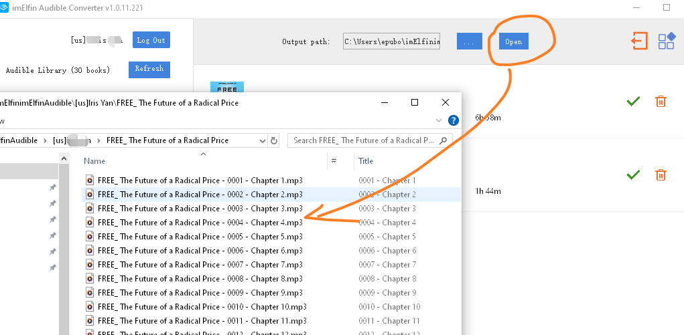Delete the 1h 44m book via trash icon

[661, 175]
